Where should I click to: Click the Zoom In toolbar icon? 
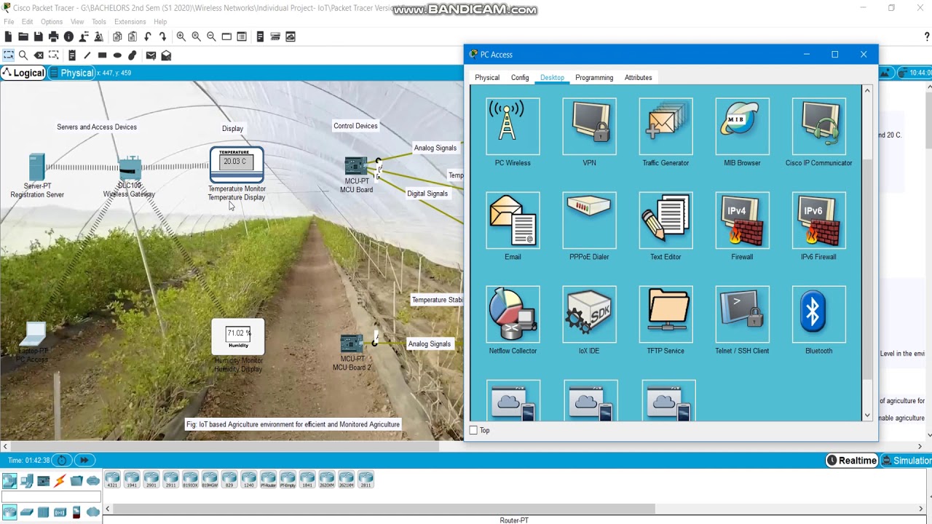coord(181,36)
